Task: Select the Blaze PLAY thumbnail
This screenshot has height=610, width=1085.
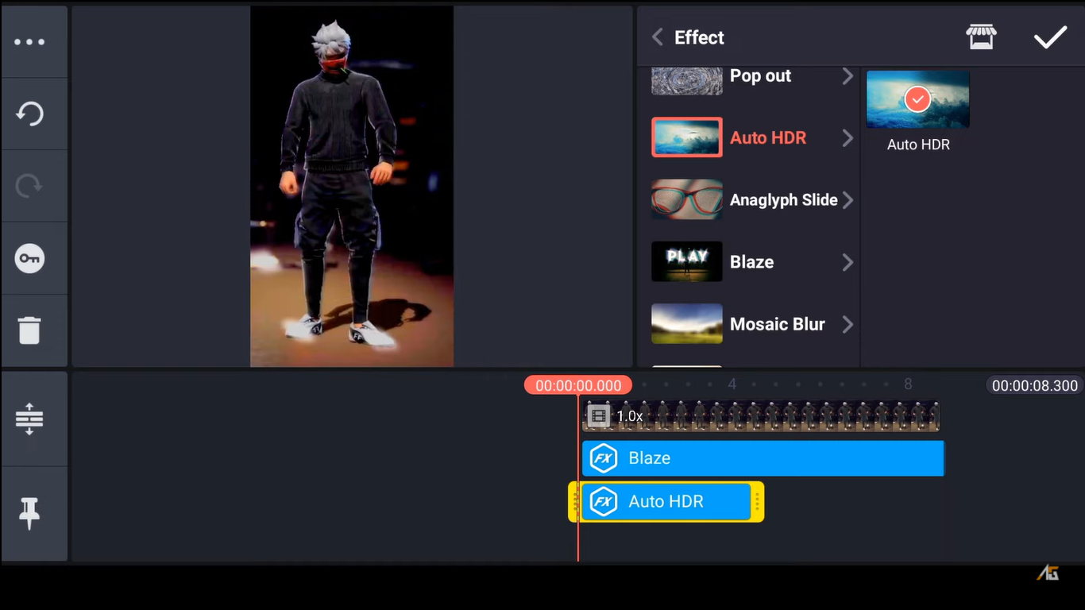Action: coord(687,261)
